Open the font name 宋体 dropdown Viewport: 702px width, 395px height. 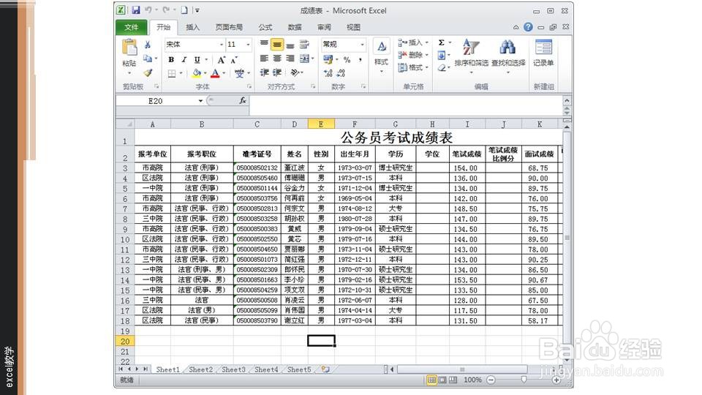(221, 45)
